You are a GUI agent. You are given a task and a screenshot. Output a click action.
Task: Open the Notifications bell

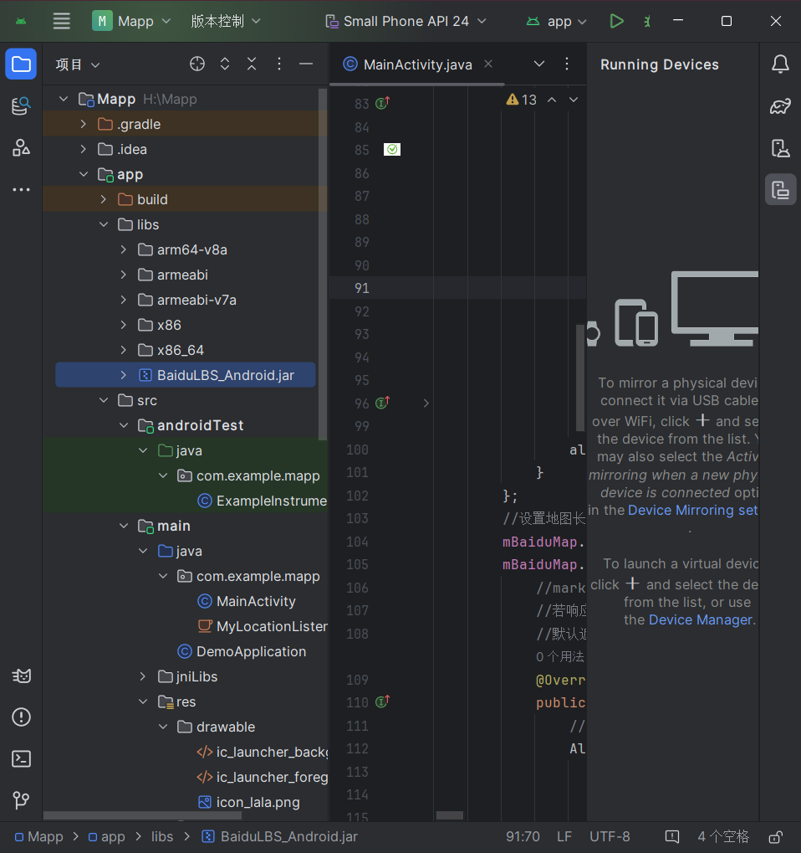780,64
